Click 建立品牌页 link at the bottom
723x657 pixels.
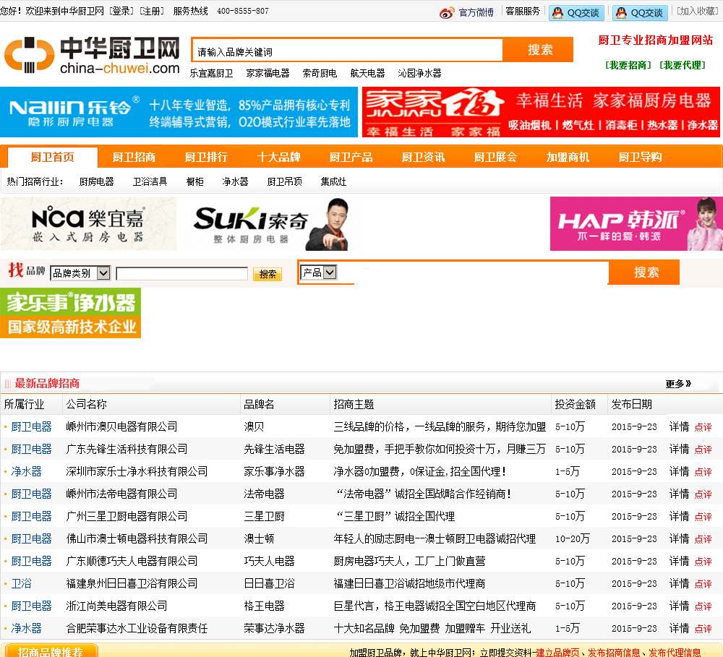(557, 653)
